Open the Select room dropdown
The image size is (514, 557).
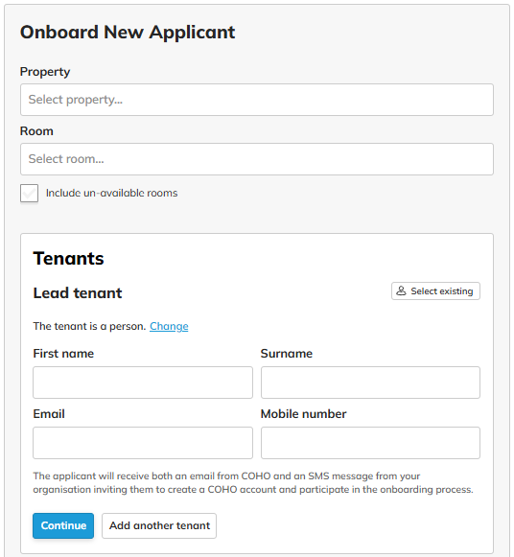(257, 159)
